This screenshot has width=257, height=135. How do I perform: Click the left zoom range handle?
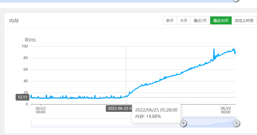click(183, 123)
